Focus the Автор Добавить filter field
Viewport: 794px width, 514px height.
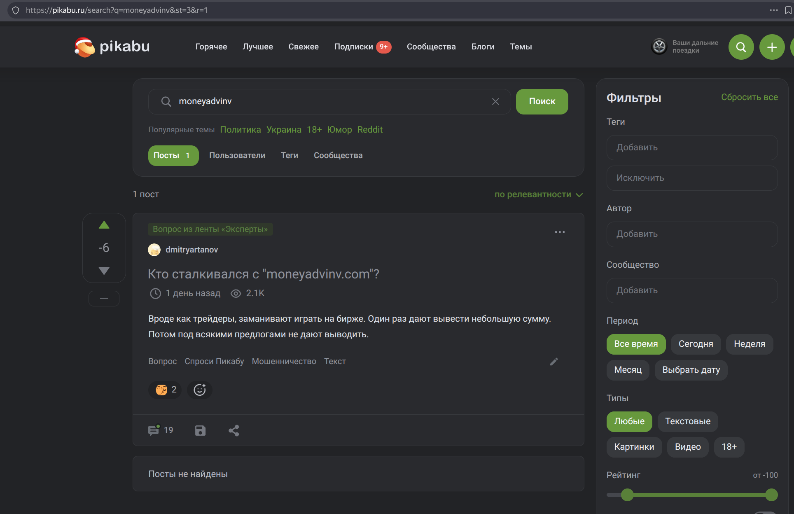pos(692,234)
